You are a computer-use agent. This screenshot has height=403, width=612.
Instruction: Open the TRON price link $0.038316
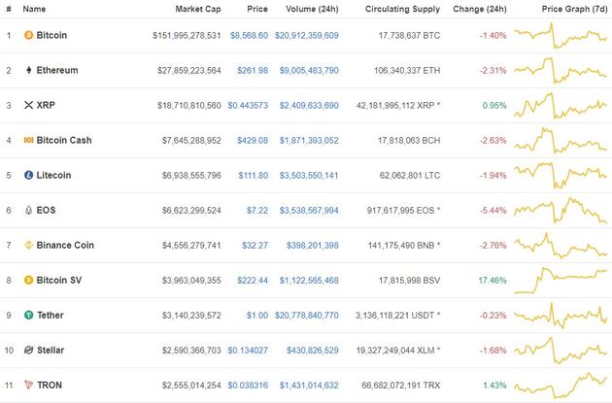248,386
